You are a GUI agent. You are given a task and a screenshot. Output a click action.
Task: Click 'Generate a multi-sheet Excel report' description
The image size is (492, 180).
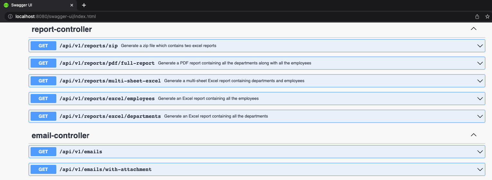coord(234,81)
